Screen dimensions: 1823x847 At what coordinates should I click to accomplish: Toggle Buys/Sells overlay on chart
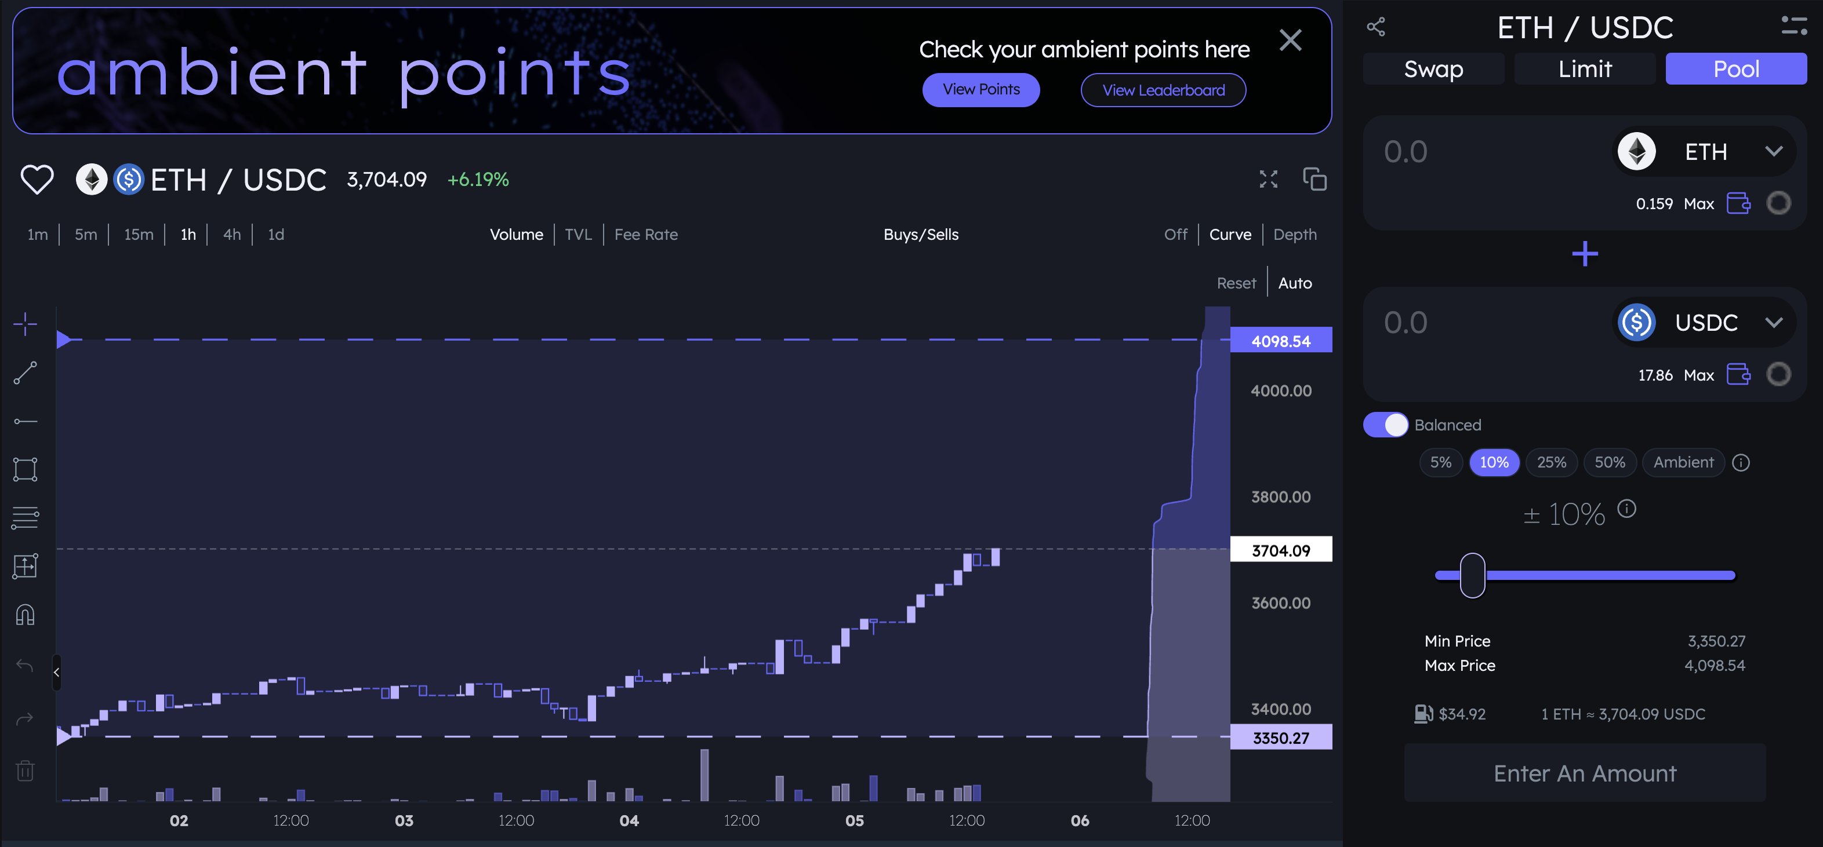tap(918, 235)
